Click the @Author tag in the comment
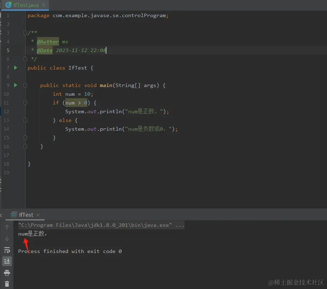 pyautogui.click(x=48, y=42)
